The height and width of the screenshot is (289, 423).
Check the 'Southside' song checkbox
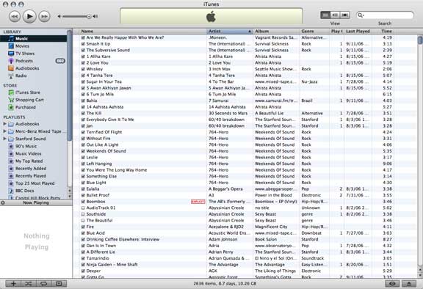click(x=83, y=214)
